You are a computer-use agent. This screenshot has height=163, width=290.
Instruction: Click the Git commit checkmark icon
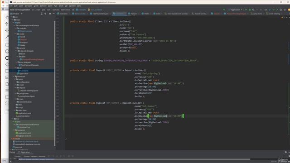(x=273, y=10)
